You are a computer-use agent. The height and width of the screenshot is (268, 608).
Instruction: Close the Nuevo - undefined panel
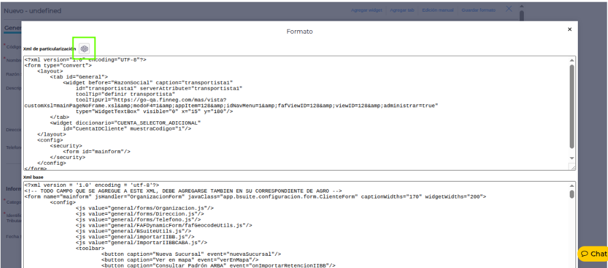click(509, 9)
